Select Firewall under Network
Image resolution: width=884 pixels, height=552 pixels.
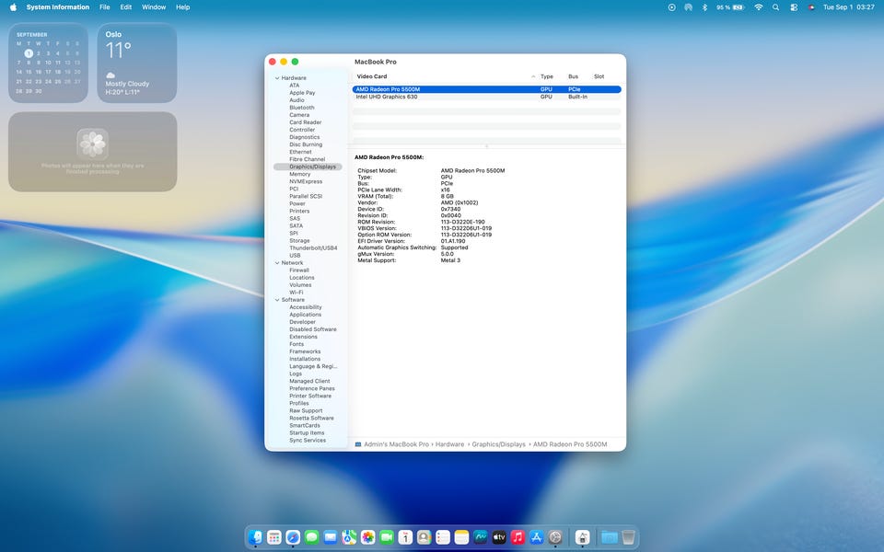[x=299, y=270]
